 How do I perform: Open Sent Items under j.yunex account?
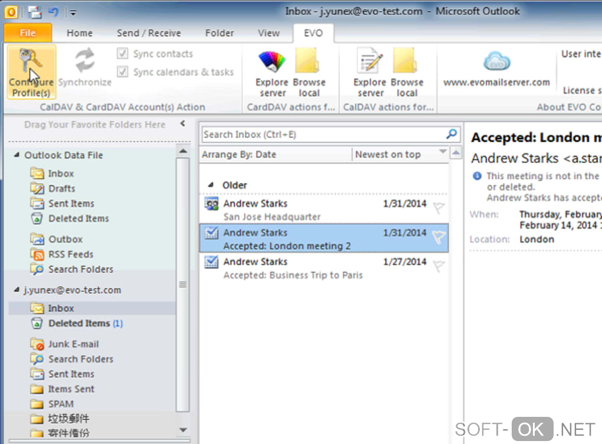click(71, 374)
